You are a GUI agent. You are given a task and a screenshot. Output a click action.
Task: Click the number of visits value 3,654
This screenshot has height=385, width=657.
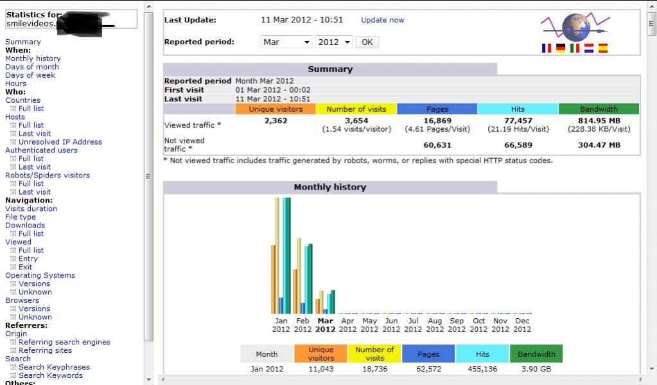356,121
